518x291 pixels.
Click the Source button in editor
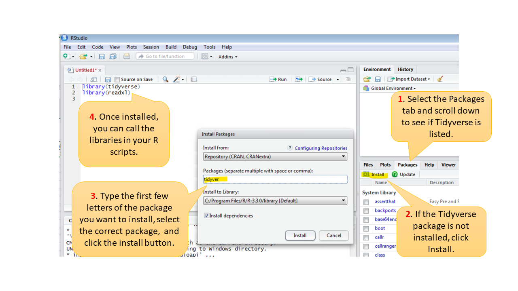click(321, 80)
